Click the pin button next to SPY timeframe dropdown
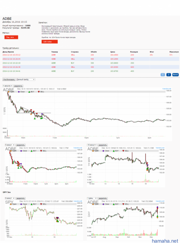180x243 pixels. click(x=20, y=198)
